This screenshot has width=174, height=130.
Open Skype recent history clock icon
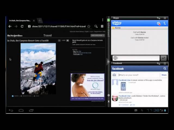click(159, 24)
